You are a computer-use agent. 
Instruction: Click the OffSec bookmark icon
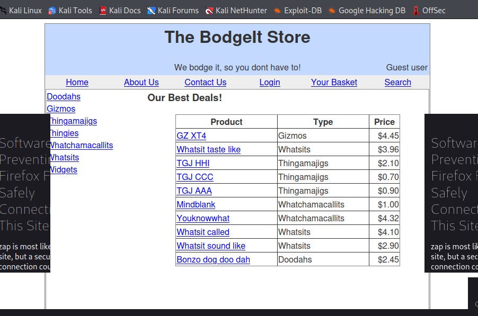click(x=416, y=11)
